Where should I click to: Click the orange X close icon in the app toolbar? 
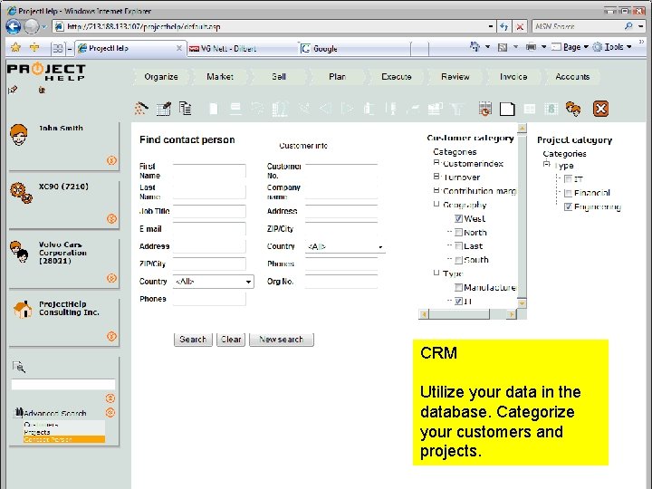pos(600,109)
